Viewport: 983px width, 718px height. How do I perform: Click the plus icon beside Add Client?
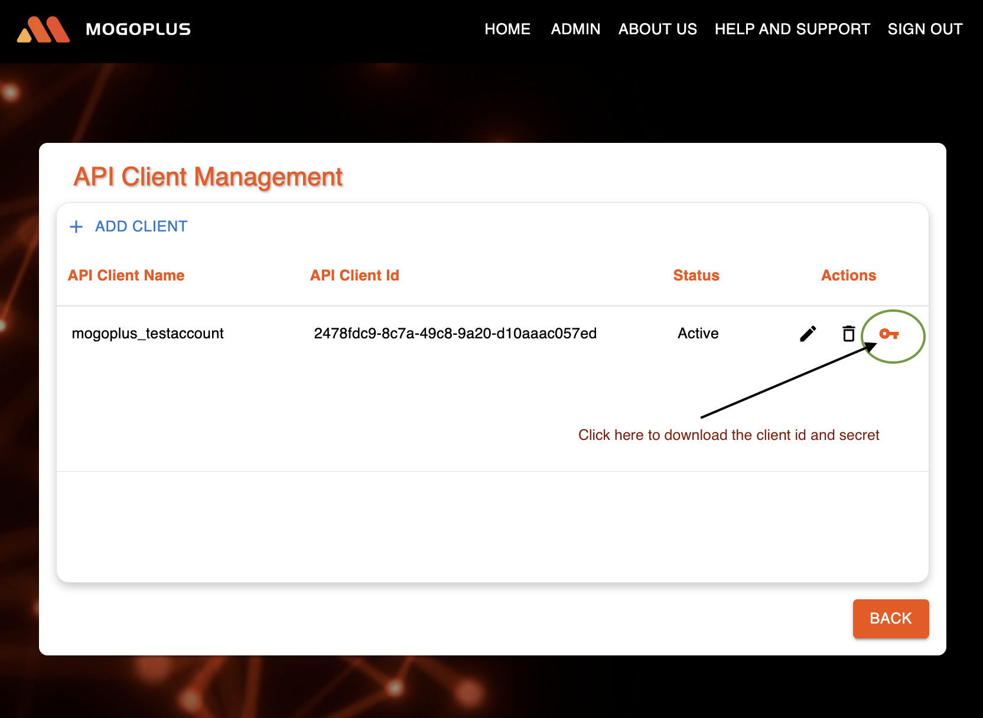76,227
